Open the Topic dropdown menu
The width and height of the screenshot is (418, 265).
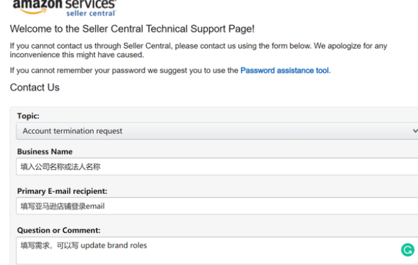217,131
